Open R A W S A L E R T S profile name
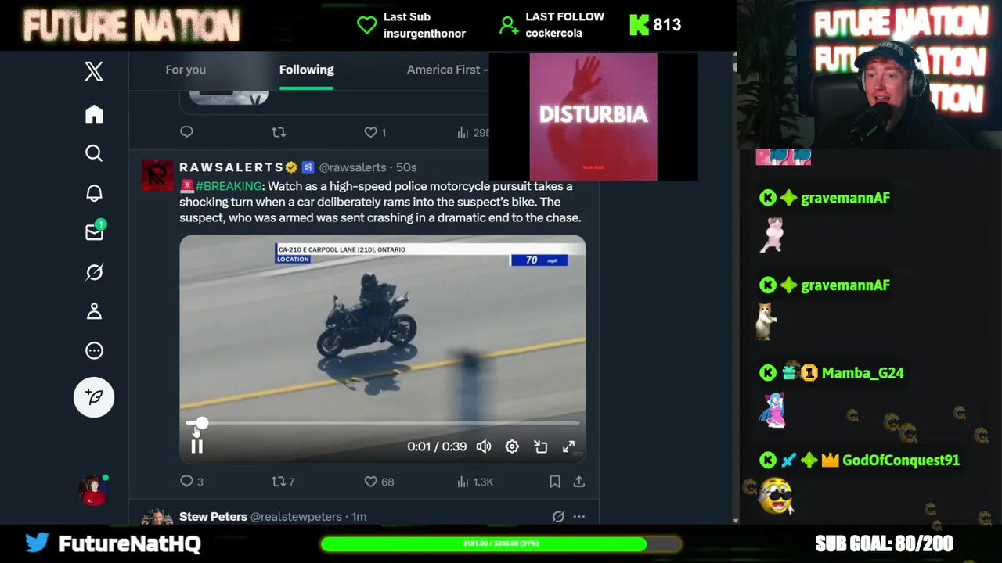The height and width of the screenshot is (563, 1002). (231, 167)
